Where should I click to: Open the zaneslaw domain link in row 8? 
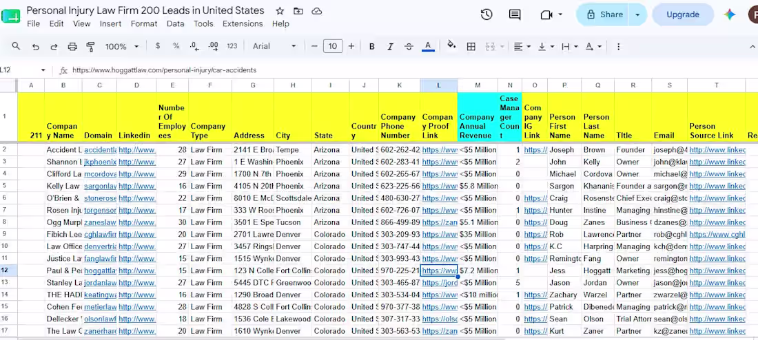(101, 222)
